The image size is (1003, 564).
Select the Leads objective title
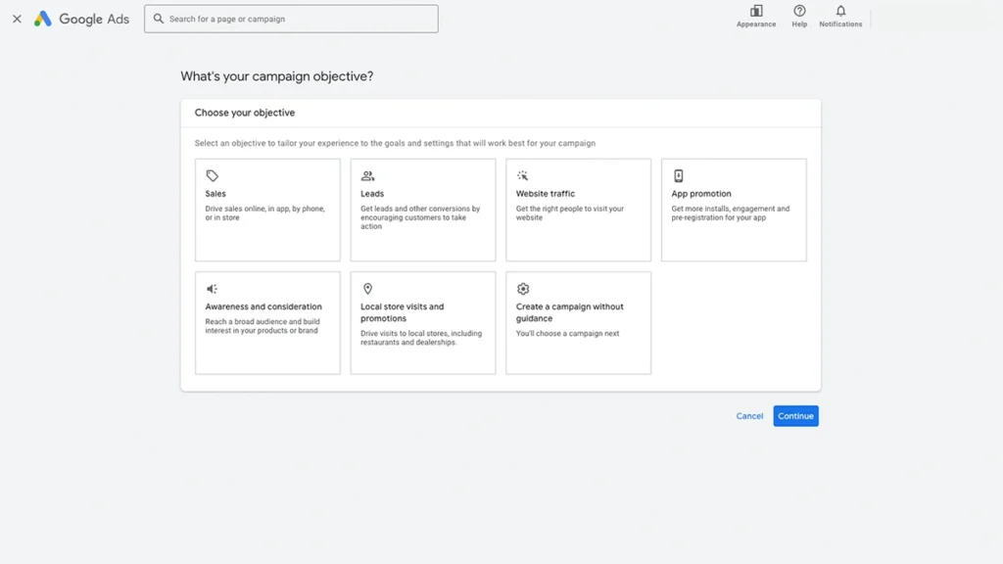372,193
